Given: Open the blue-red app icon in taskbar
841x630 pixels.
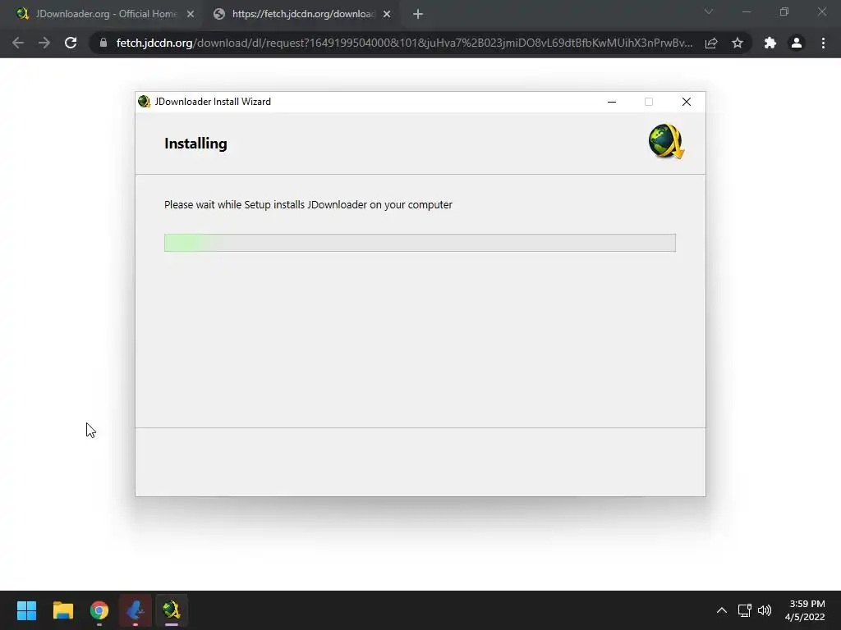Looking at the screenshot, I should point(136,610).
